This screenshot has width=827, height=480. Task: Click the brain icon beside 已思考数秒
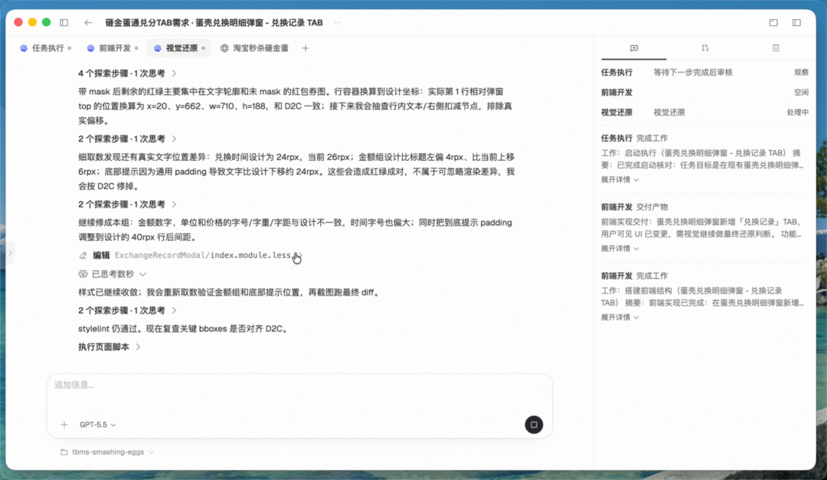point(83,274)
